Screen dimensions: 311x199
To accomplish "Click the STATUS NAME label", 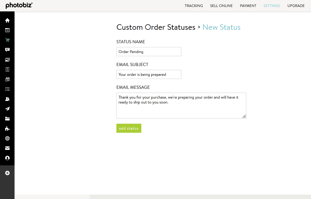I will coord(131,42).
